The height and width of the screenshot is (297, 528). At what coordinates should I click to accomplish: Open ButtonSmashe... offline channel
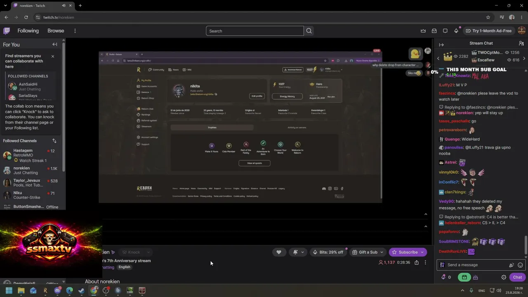[31, 207]
